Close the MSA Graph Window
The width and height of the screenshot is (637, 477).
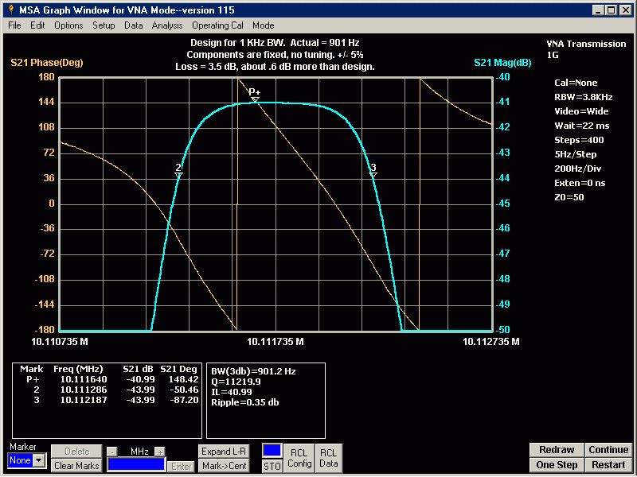(x=626, y=10)
